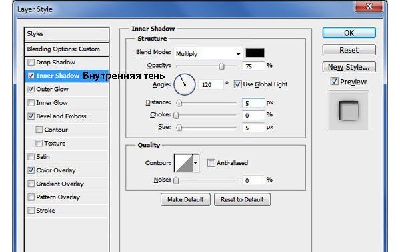The height and width of the screenshot is (252, 400).
Task: Select the Outer Glow style entry
Action: [52, 89]
